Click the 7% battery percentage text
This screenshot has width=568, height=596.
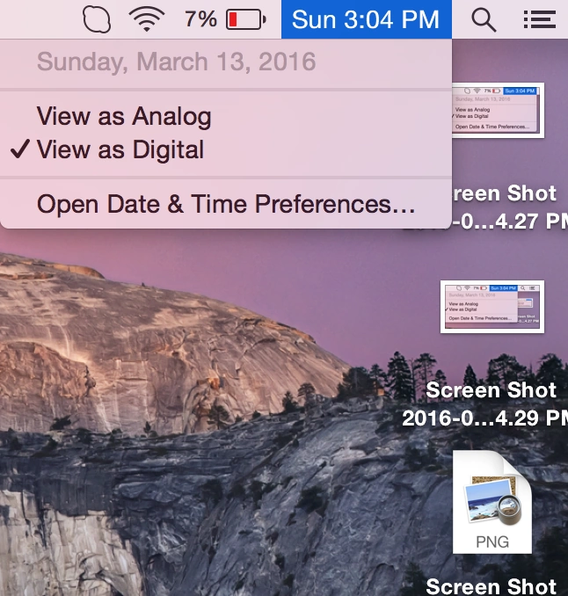point(200,18)
